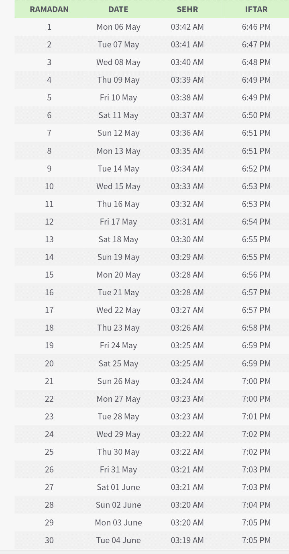Click the DATE column header
The height and width of the screenshot is (554, 289).
tap(118, 9)
